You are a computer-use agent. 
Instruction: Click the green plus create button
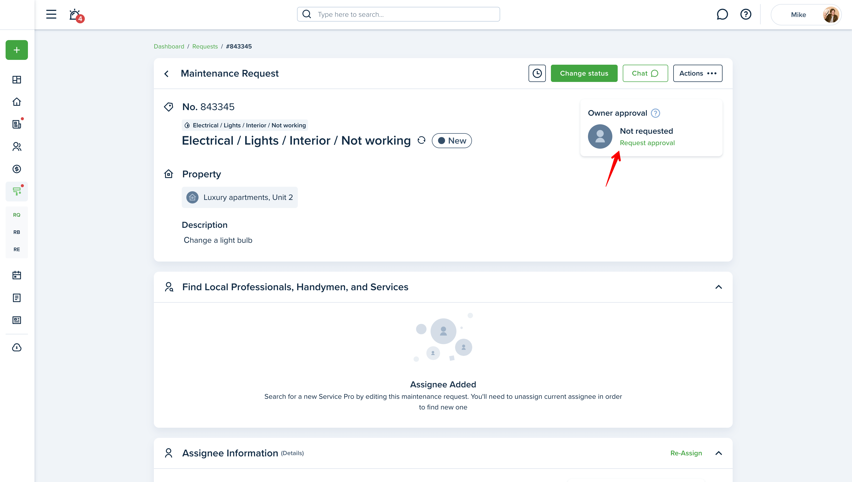17,50
